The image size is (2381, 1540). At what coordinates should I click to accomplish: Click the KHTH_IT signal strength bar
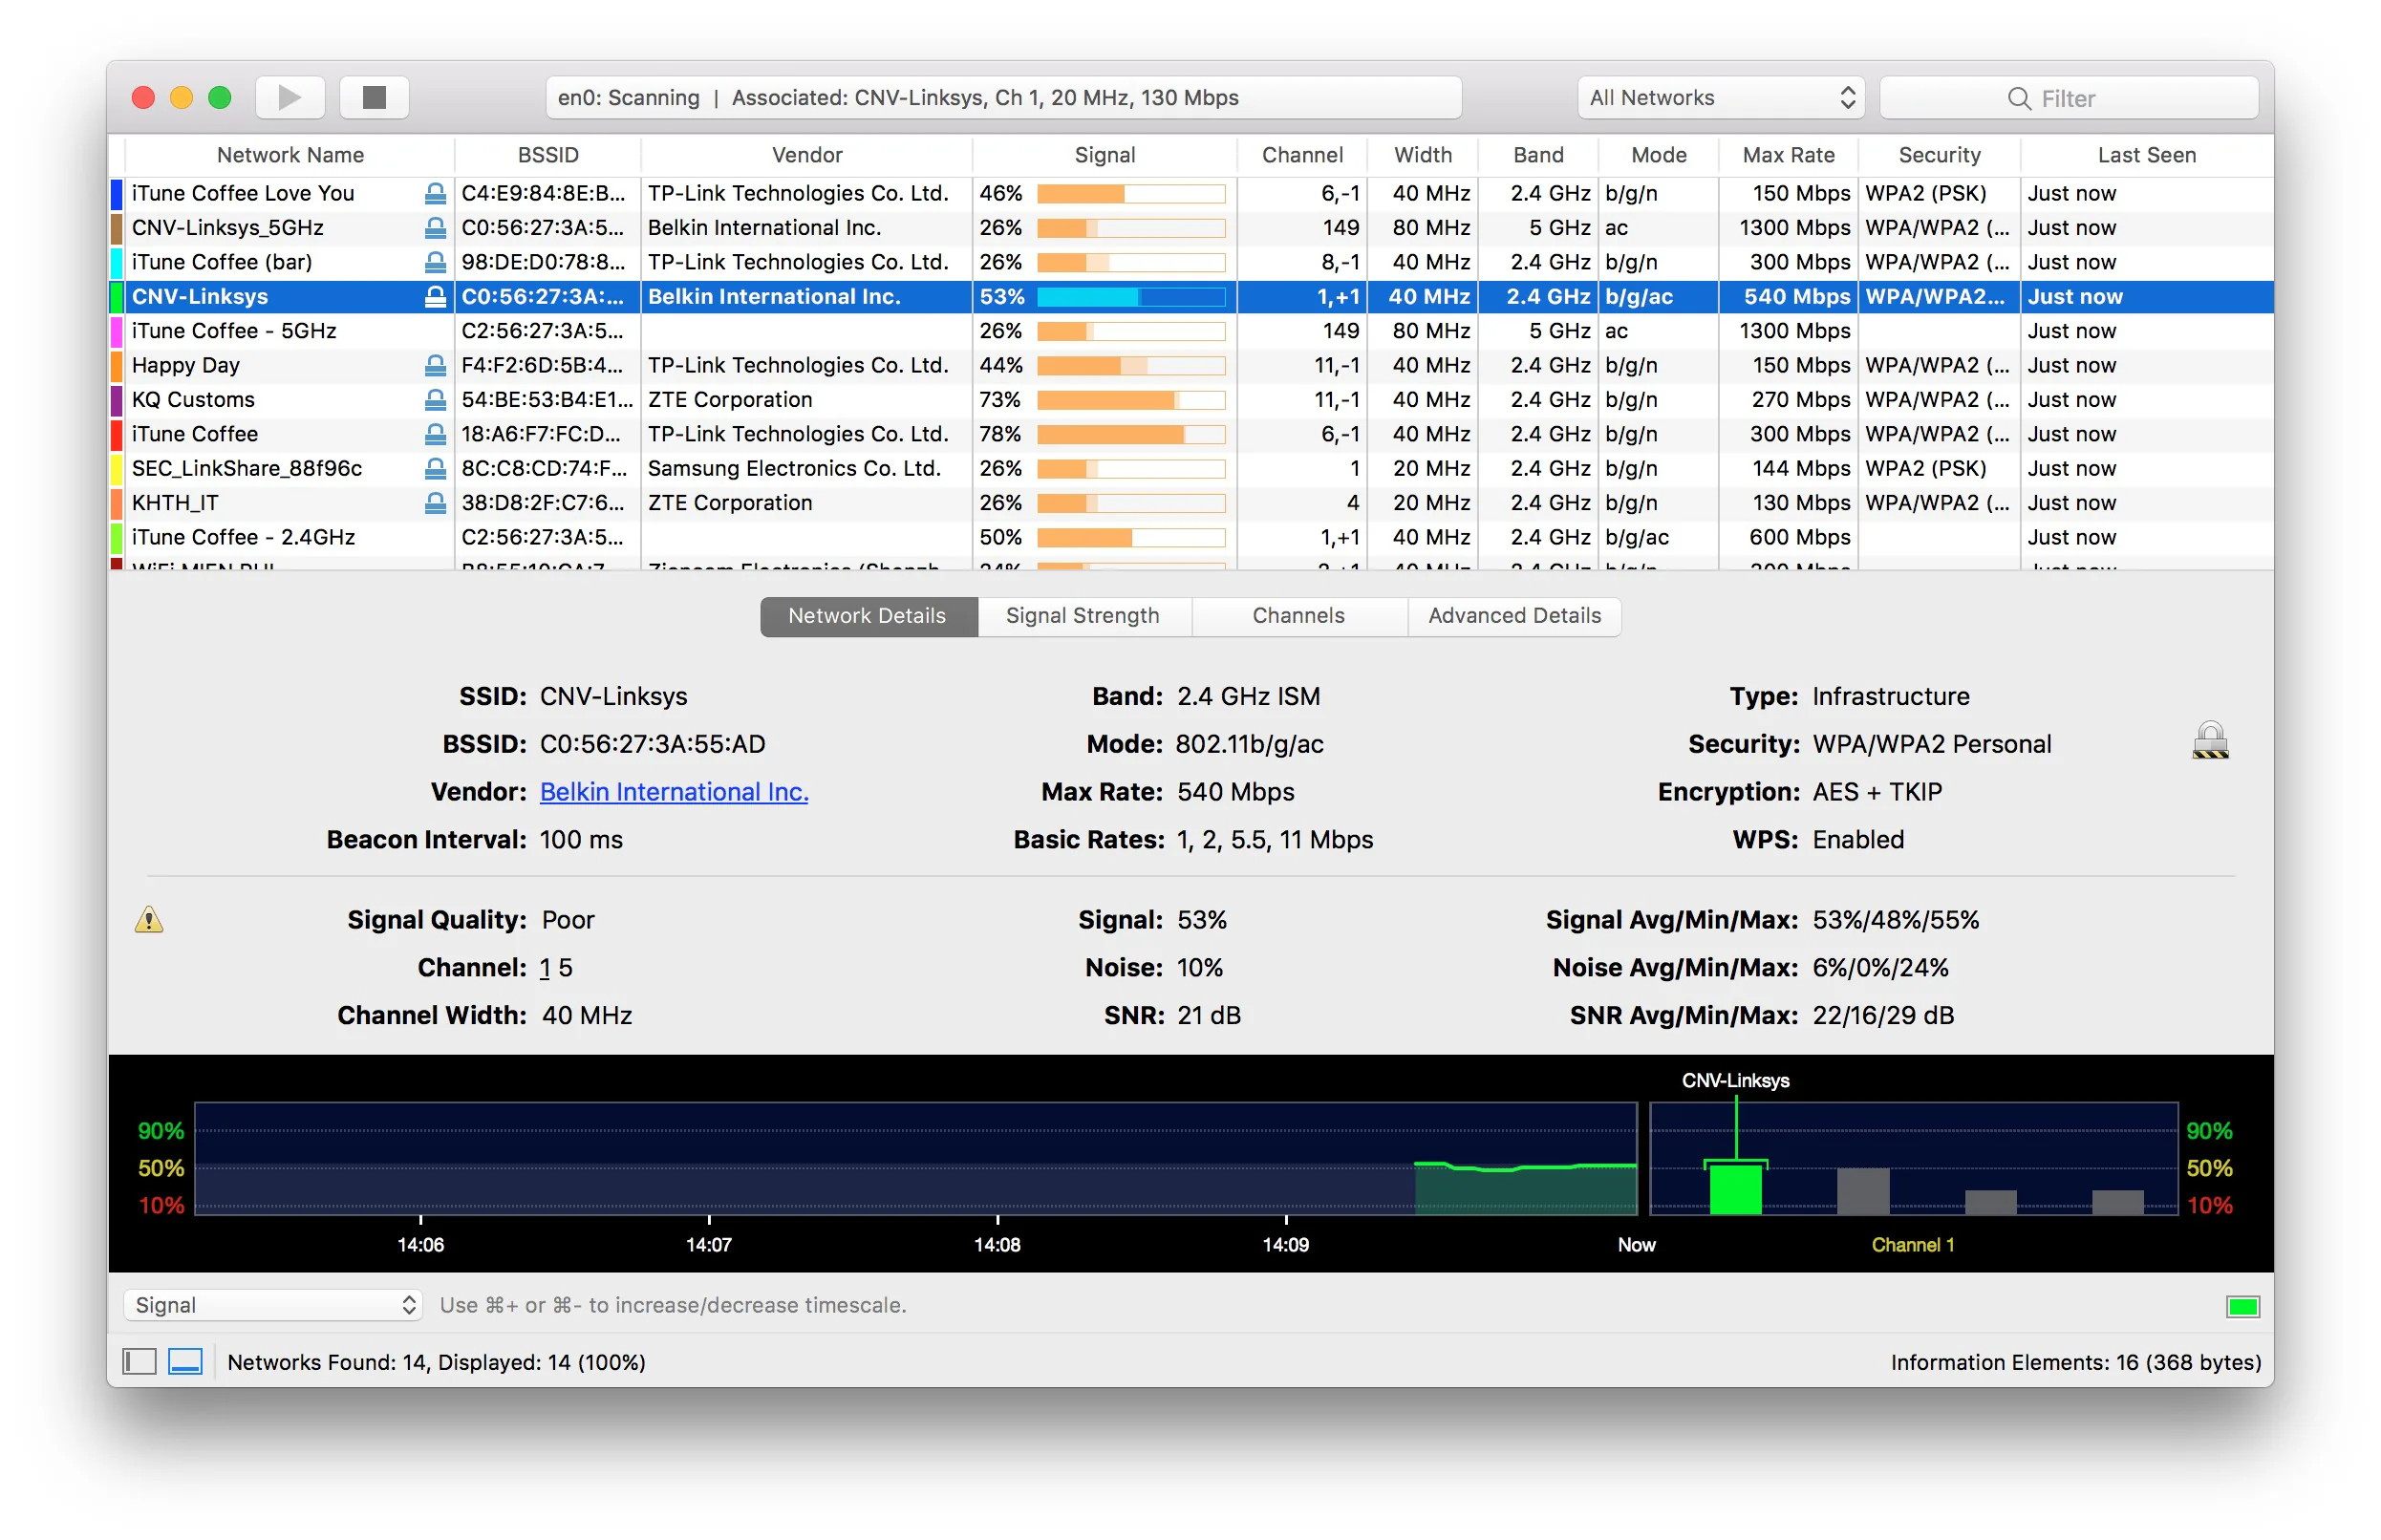pyautogui.click(x=1131, y=502)
